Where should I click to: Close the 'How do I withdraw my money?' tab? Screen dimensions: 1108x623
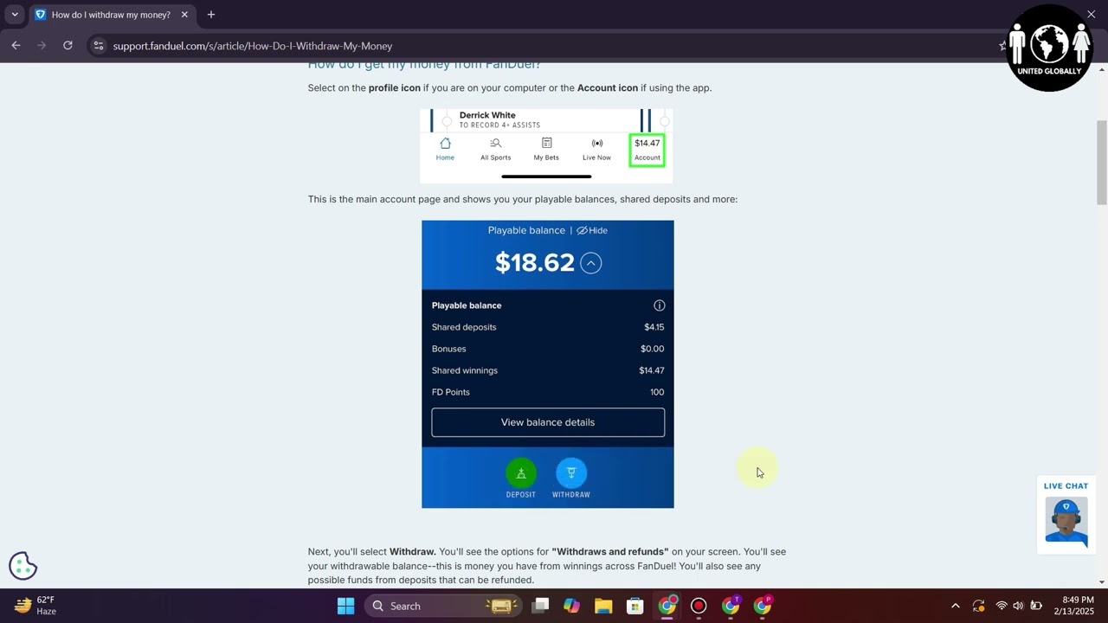pyautogui.click(x=184, y=15)
